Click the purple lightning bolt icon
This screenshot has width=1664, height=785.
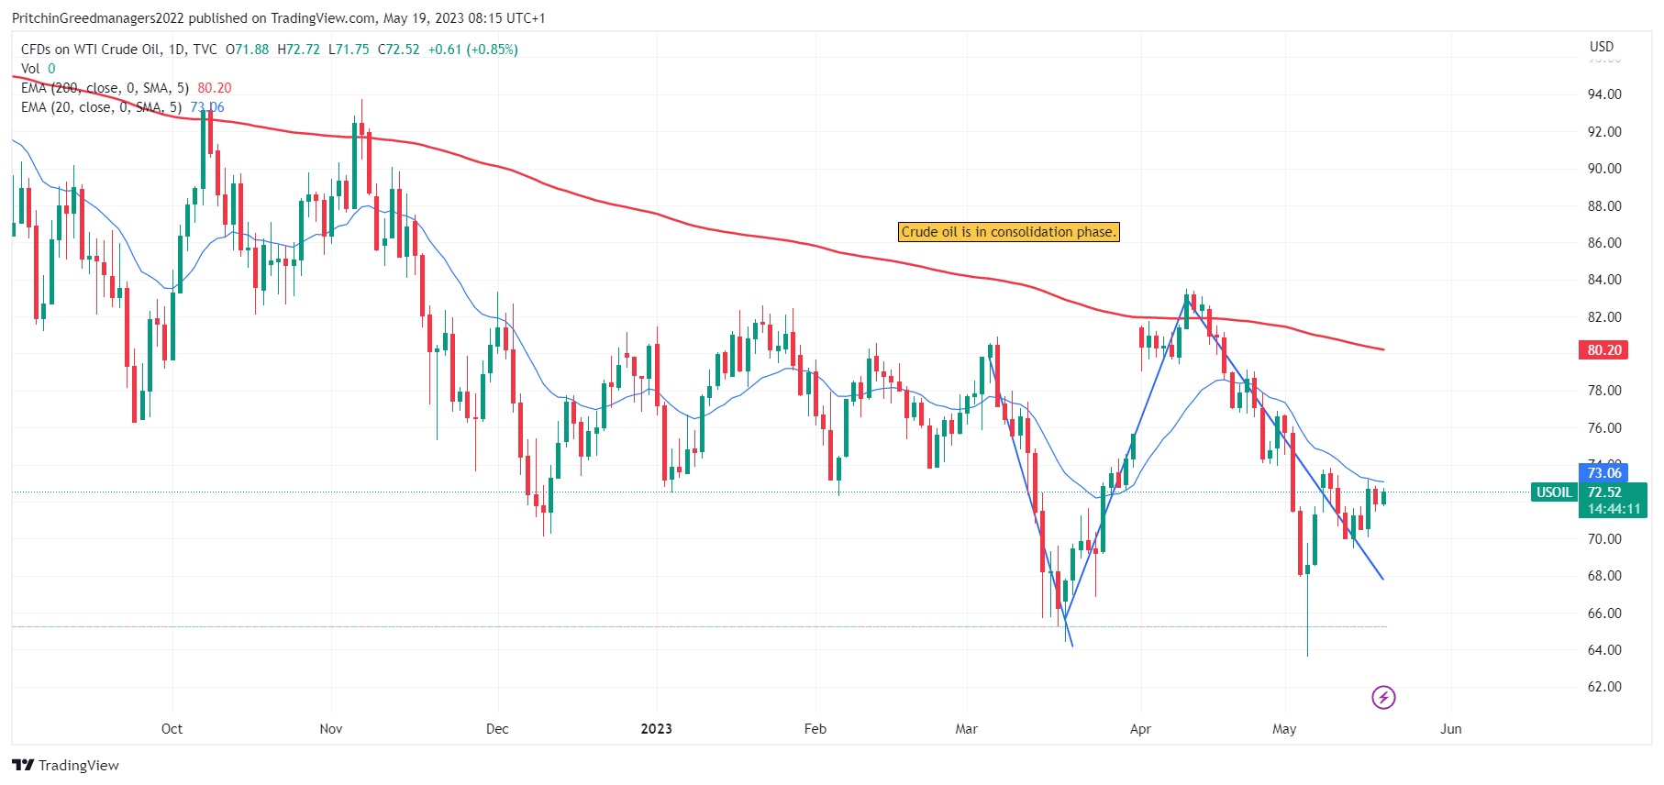click(1383, 698)
